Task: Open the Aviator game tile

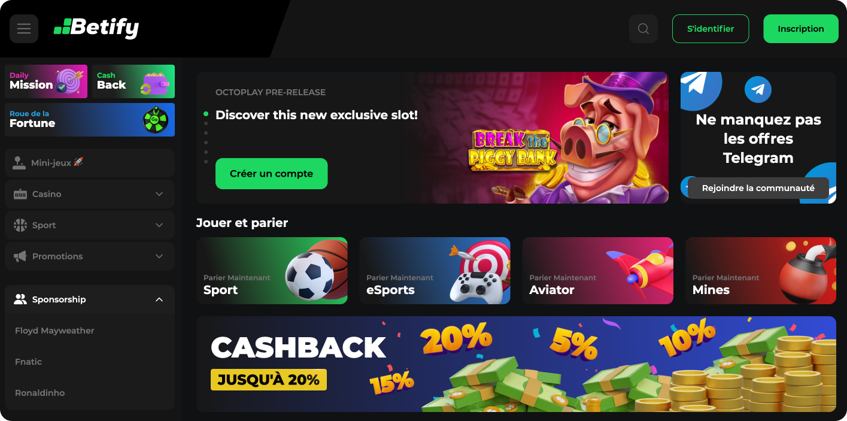Action: [597, 271]
